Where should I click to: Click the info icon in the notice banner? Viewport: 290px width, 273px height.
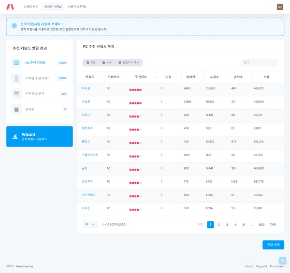tap(14, 26)
